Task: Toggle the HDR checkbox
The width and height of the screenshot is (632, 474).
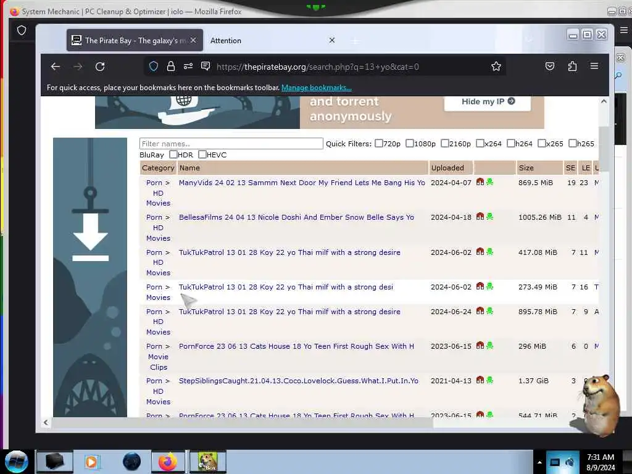Action: tap(173, 154)
